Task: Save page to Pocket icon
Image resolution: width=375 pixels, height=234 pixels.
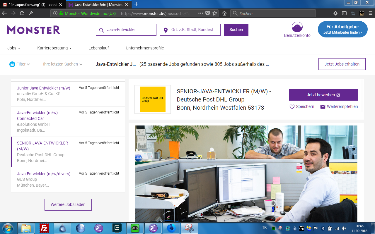Action: [x=208, y=13]
